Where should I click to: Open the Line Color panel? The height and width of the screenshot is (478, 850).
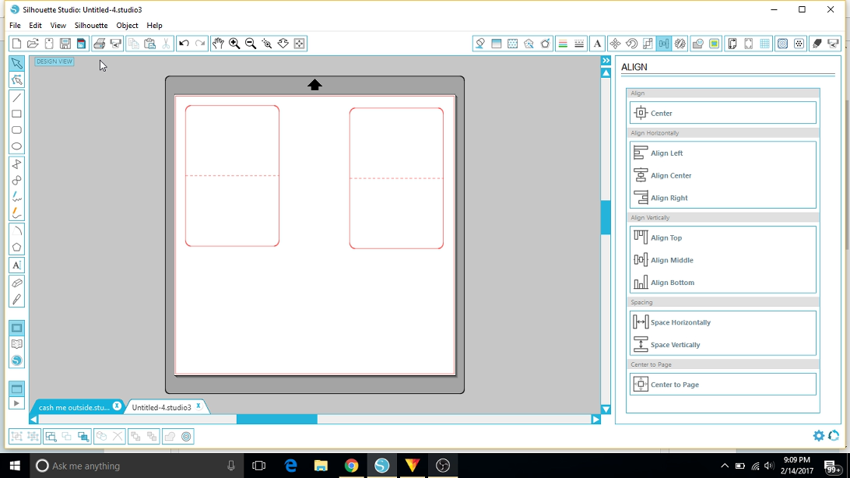563,44
